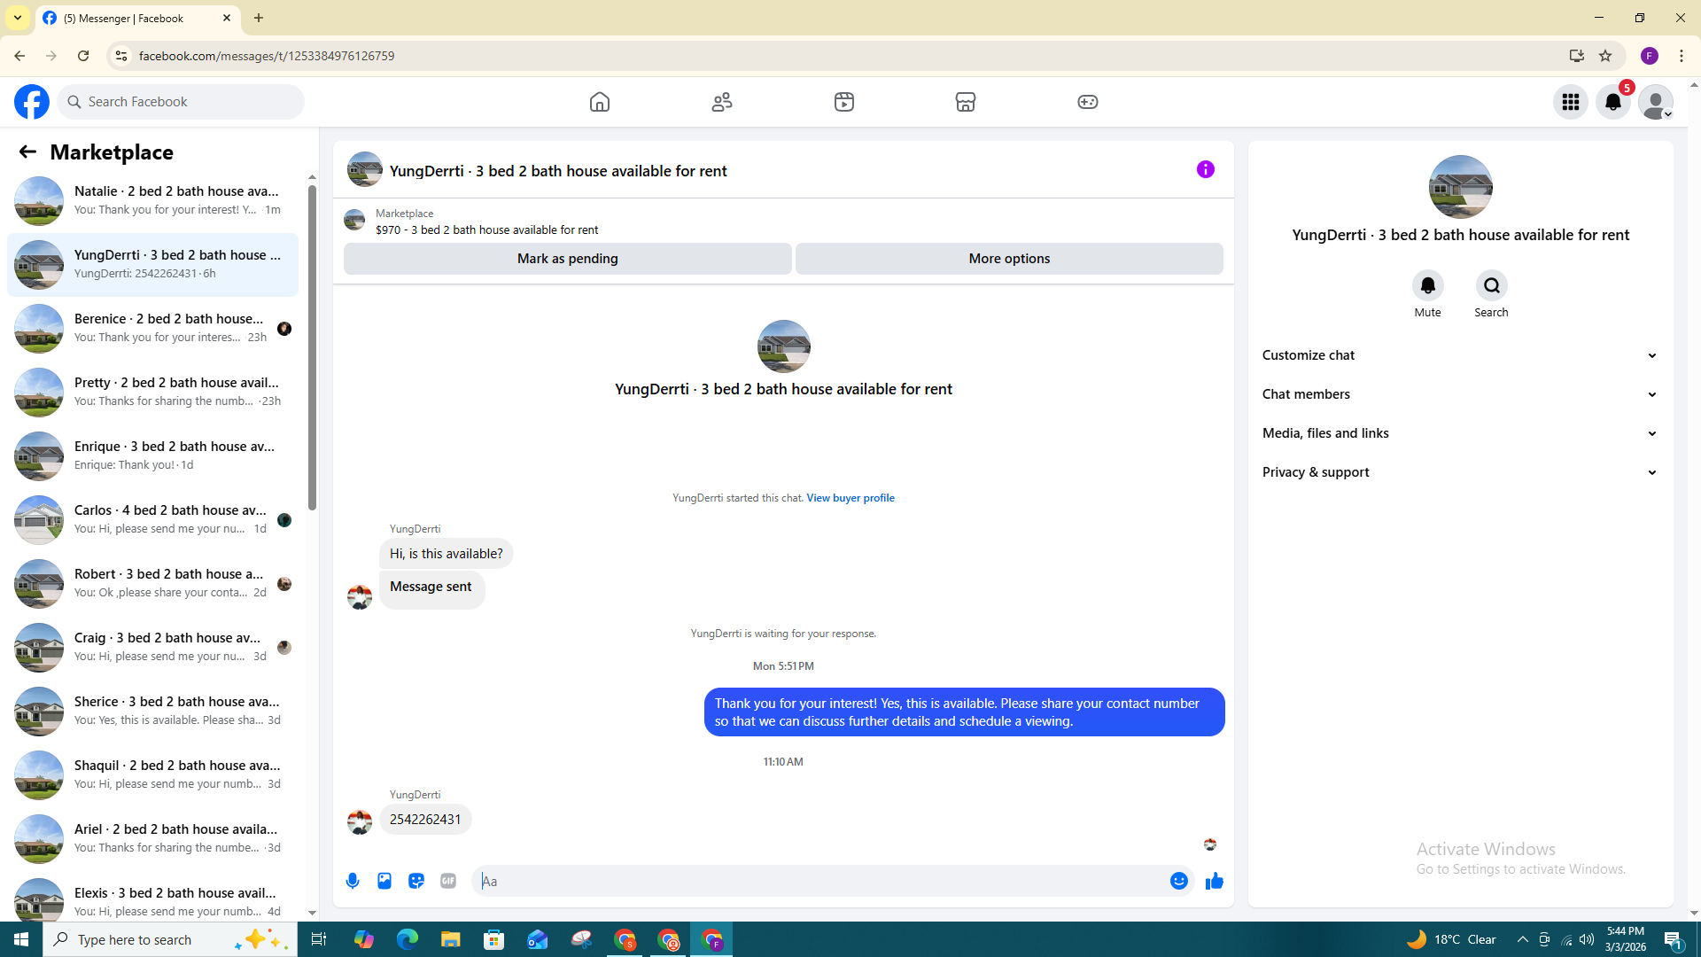Expand Privacy & support section
Viewport: 1701px width, 957px height.
(1459, 472)
